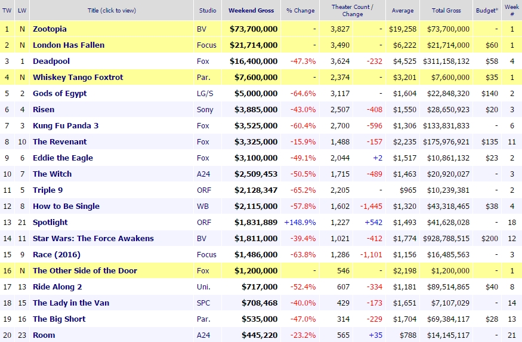
Task: Click the -64.6% change value
Action: tap(303, 94)
